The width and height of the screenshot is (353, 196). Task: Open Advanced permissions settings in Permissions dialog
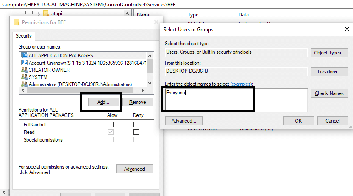click(x=135, y=169)
